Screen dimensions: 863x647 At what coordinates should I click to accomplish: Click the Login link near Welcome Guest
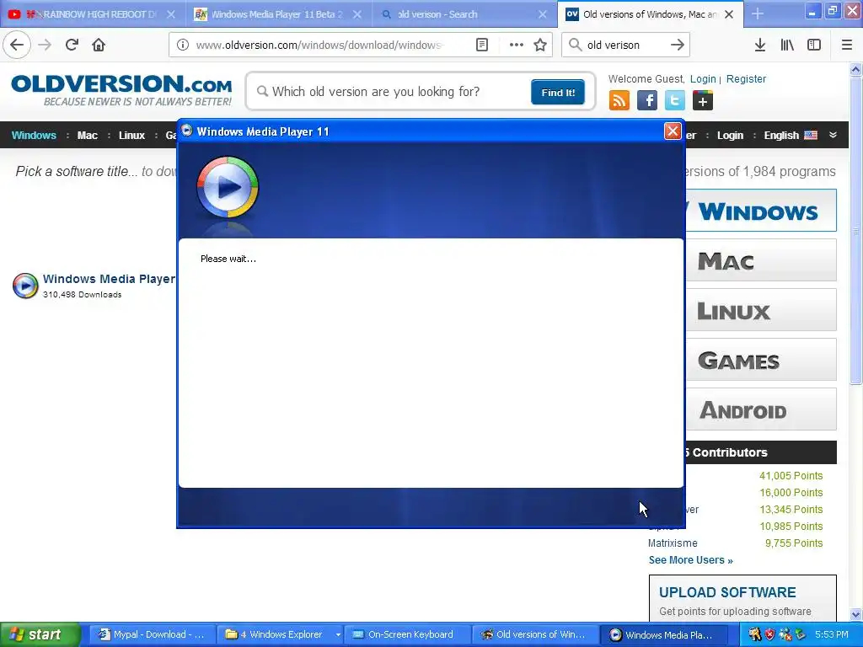coord(703,78)
